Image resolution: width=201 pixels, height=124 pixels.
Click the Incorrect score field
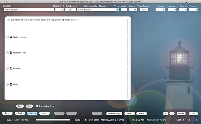point(172,10)
